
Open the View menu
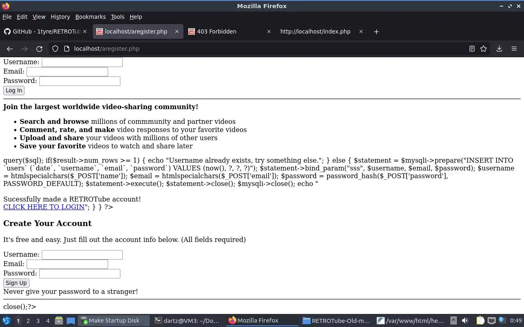(x=39, y=17)
